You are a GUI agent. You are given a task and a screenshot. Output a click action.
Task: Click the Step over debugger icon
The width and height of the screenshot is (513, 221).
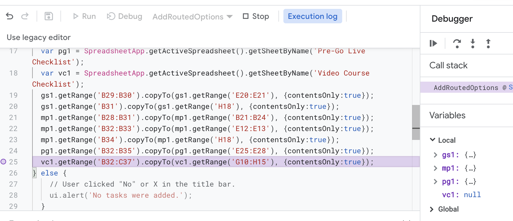[x=457, y=44]
